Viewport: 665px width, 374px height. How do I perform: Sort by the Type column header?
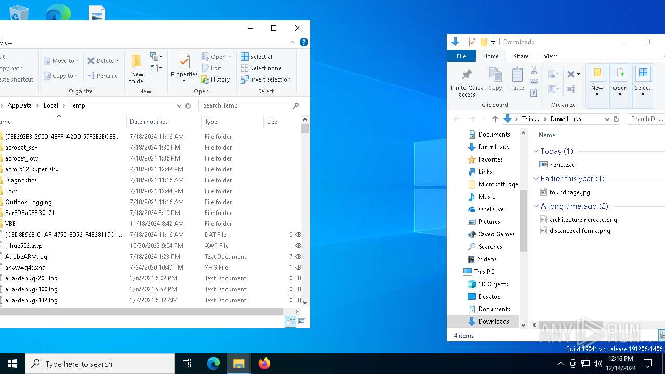coord(232,122)
